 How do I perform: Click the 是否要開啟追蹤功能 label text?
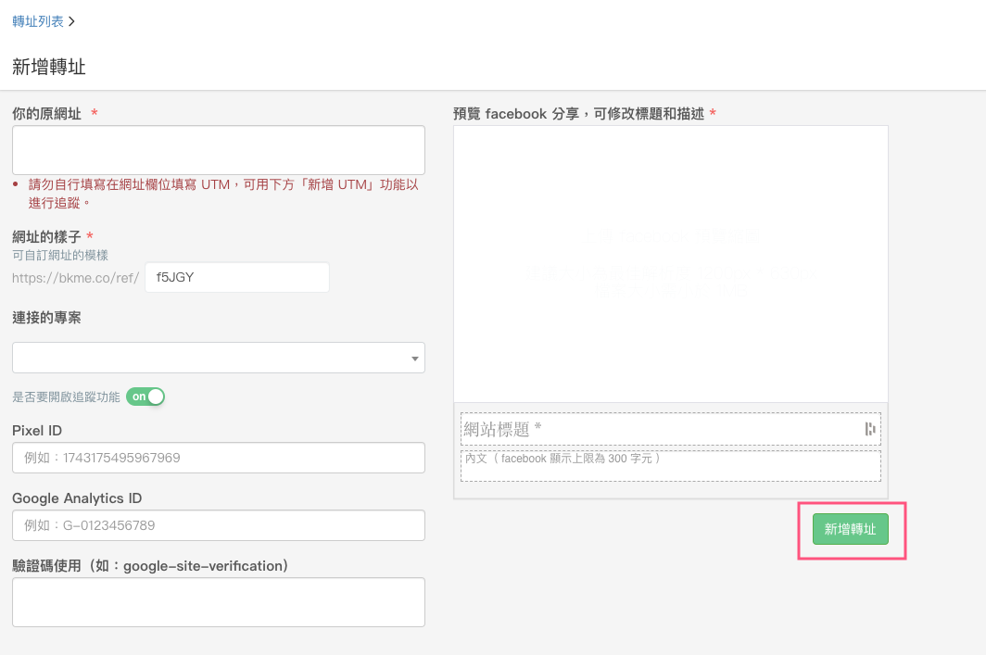pyautogui.click(x=66, y=397)
